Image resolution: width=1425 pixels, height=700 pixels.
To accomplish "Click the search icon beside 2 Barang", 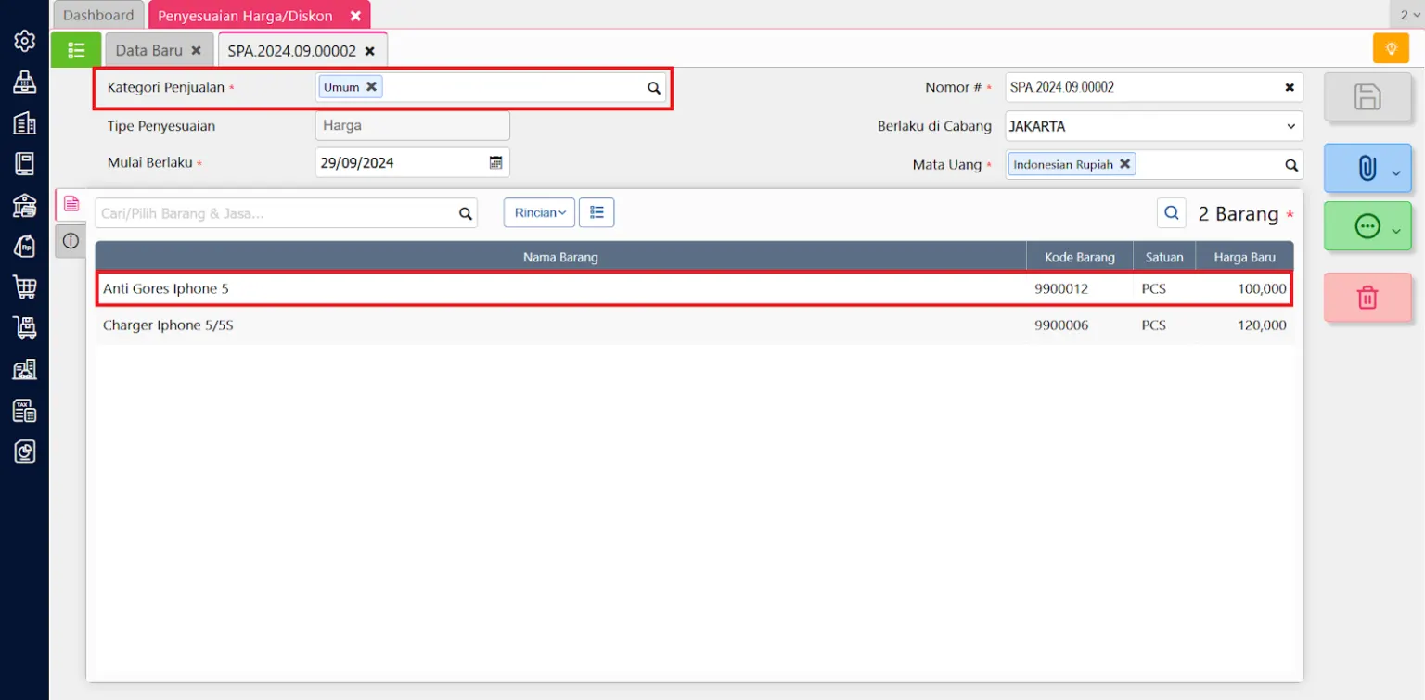I will 1172,213.
